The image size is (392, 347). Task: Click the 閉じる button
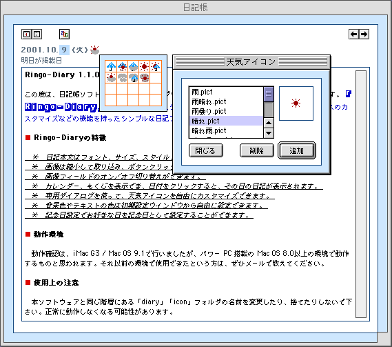click(206, 150)
